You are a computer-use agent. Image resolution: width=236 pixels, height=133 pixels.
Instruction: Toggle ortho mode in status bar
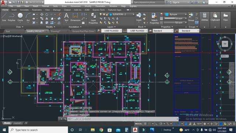coord(157,124)
